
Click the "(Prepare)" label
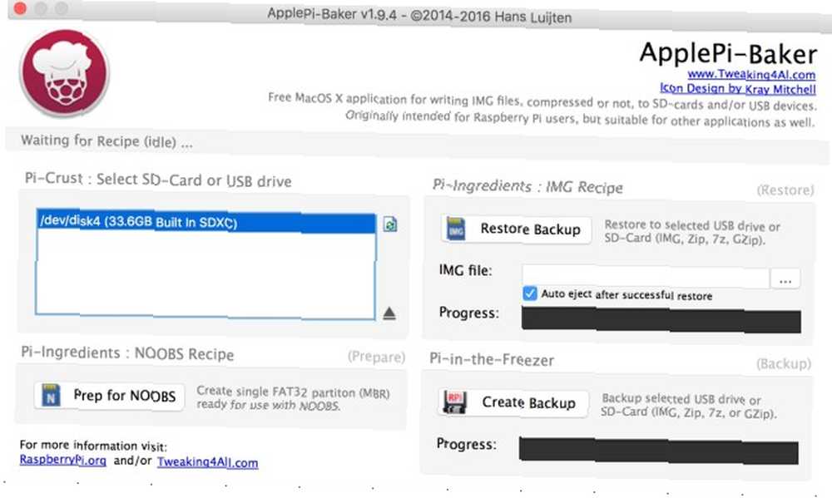(x=376, y=357)
